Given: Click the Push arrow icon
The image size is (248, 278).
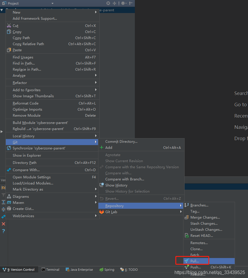Looking at the screenshot, I should (x=187, y=267).
